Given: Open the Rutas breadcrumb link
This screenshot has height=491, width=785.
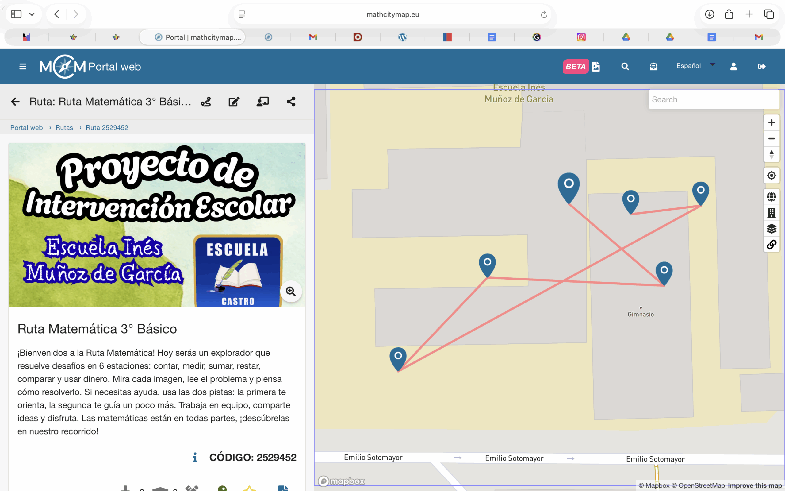Looking at the screenshot, I should (64, 128).
